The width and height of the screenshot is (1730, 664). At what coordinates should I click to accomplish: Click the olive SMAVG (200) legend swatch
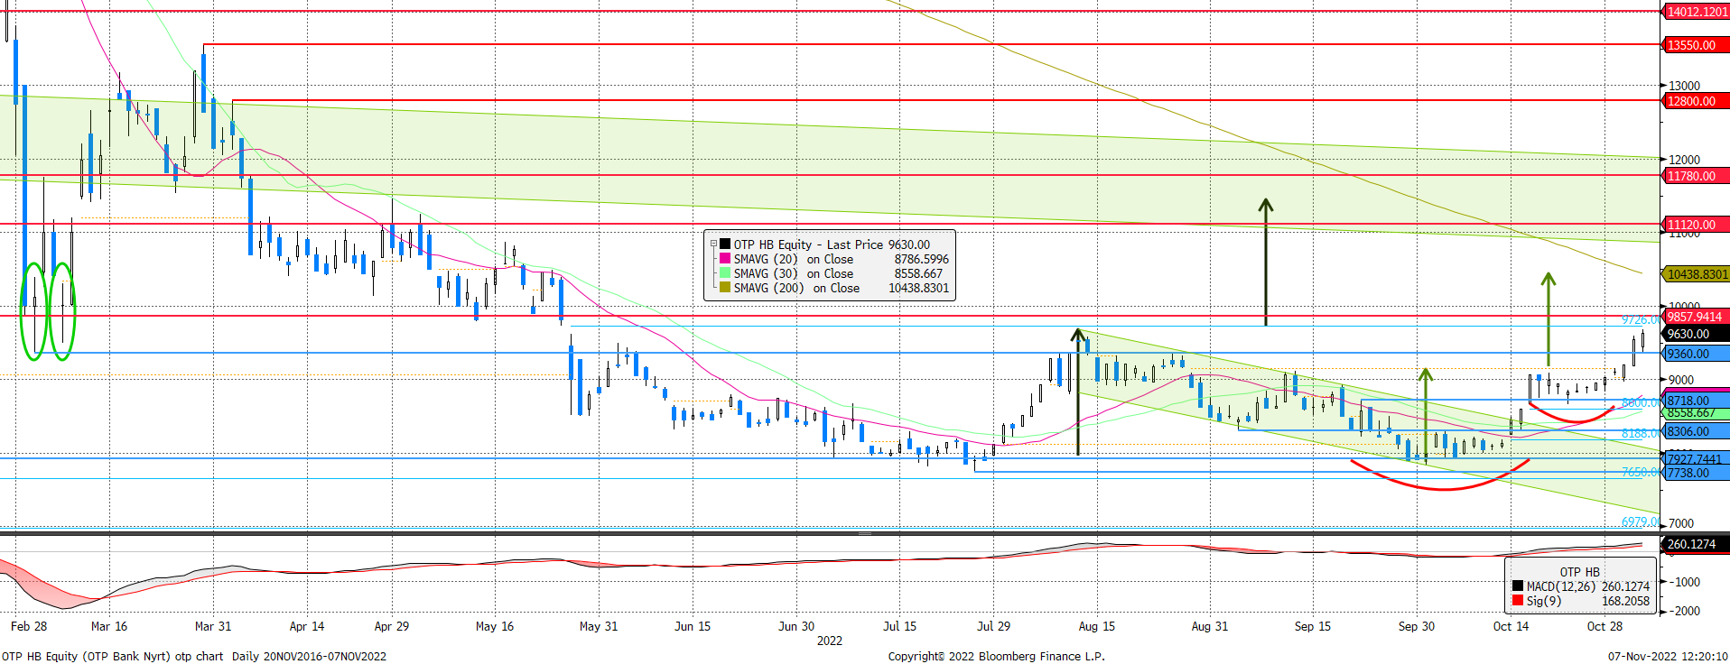click(x=725, y=288)
